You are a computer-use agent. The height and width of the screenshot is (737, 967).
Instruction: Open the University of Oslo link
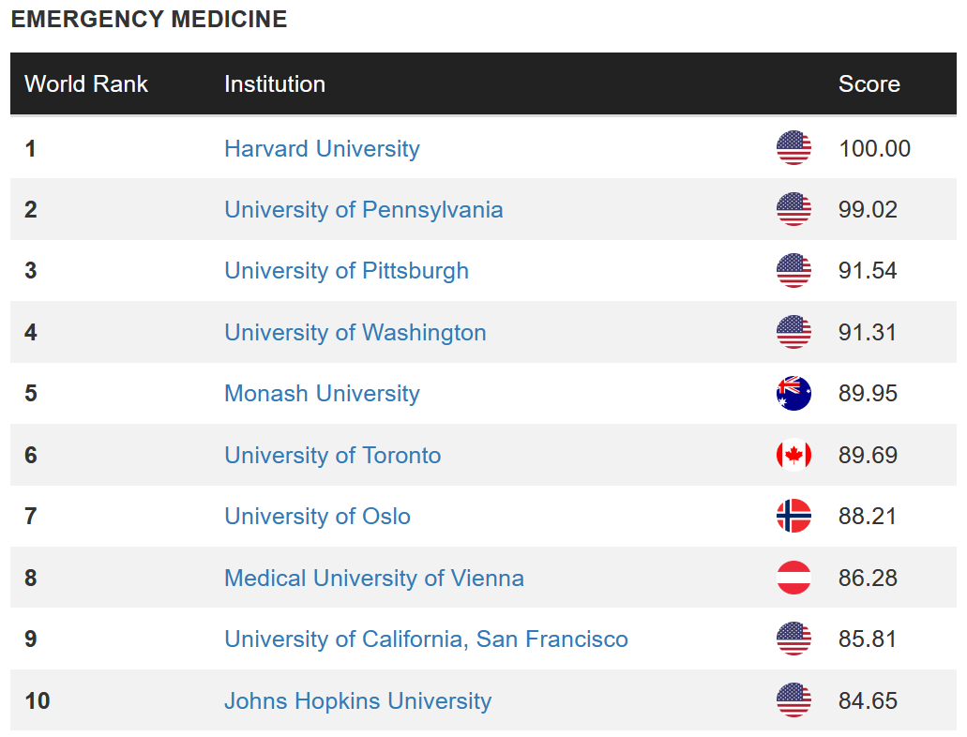tap(317, 516)
